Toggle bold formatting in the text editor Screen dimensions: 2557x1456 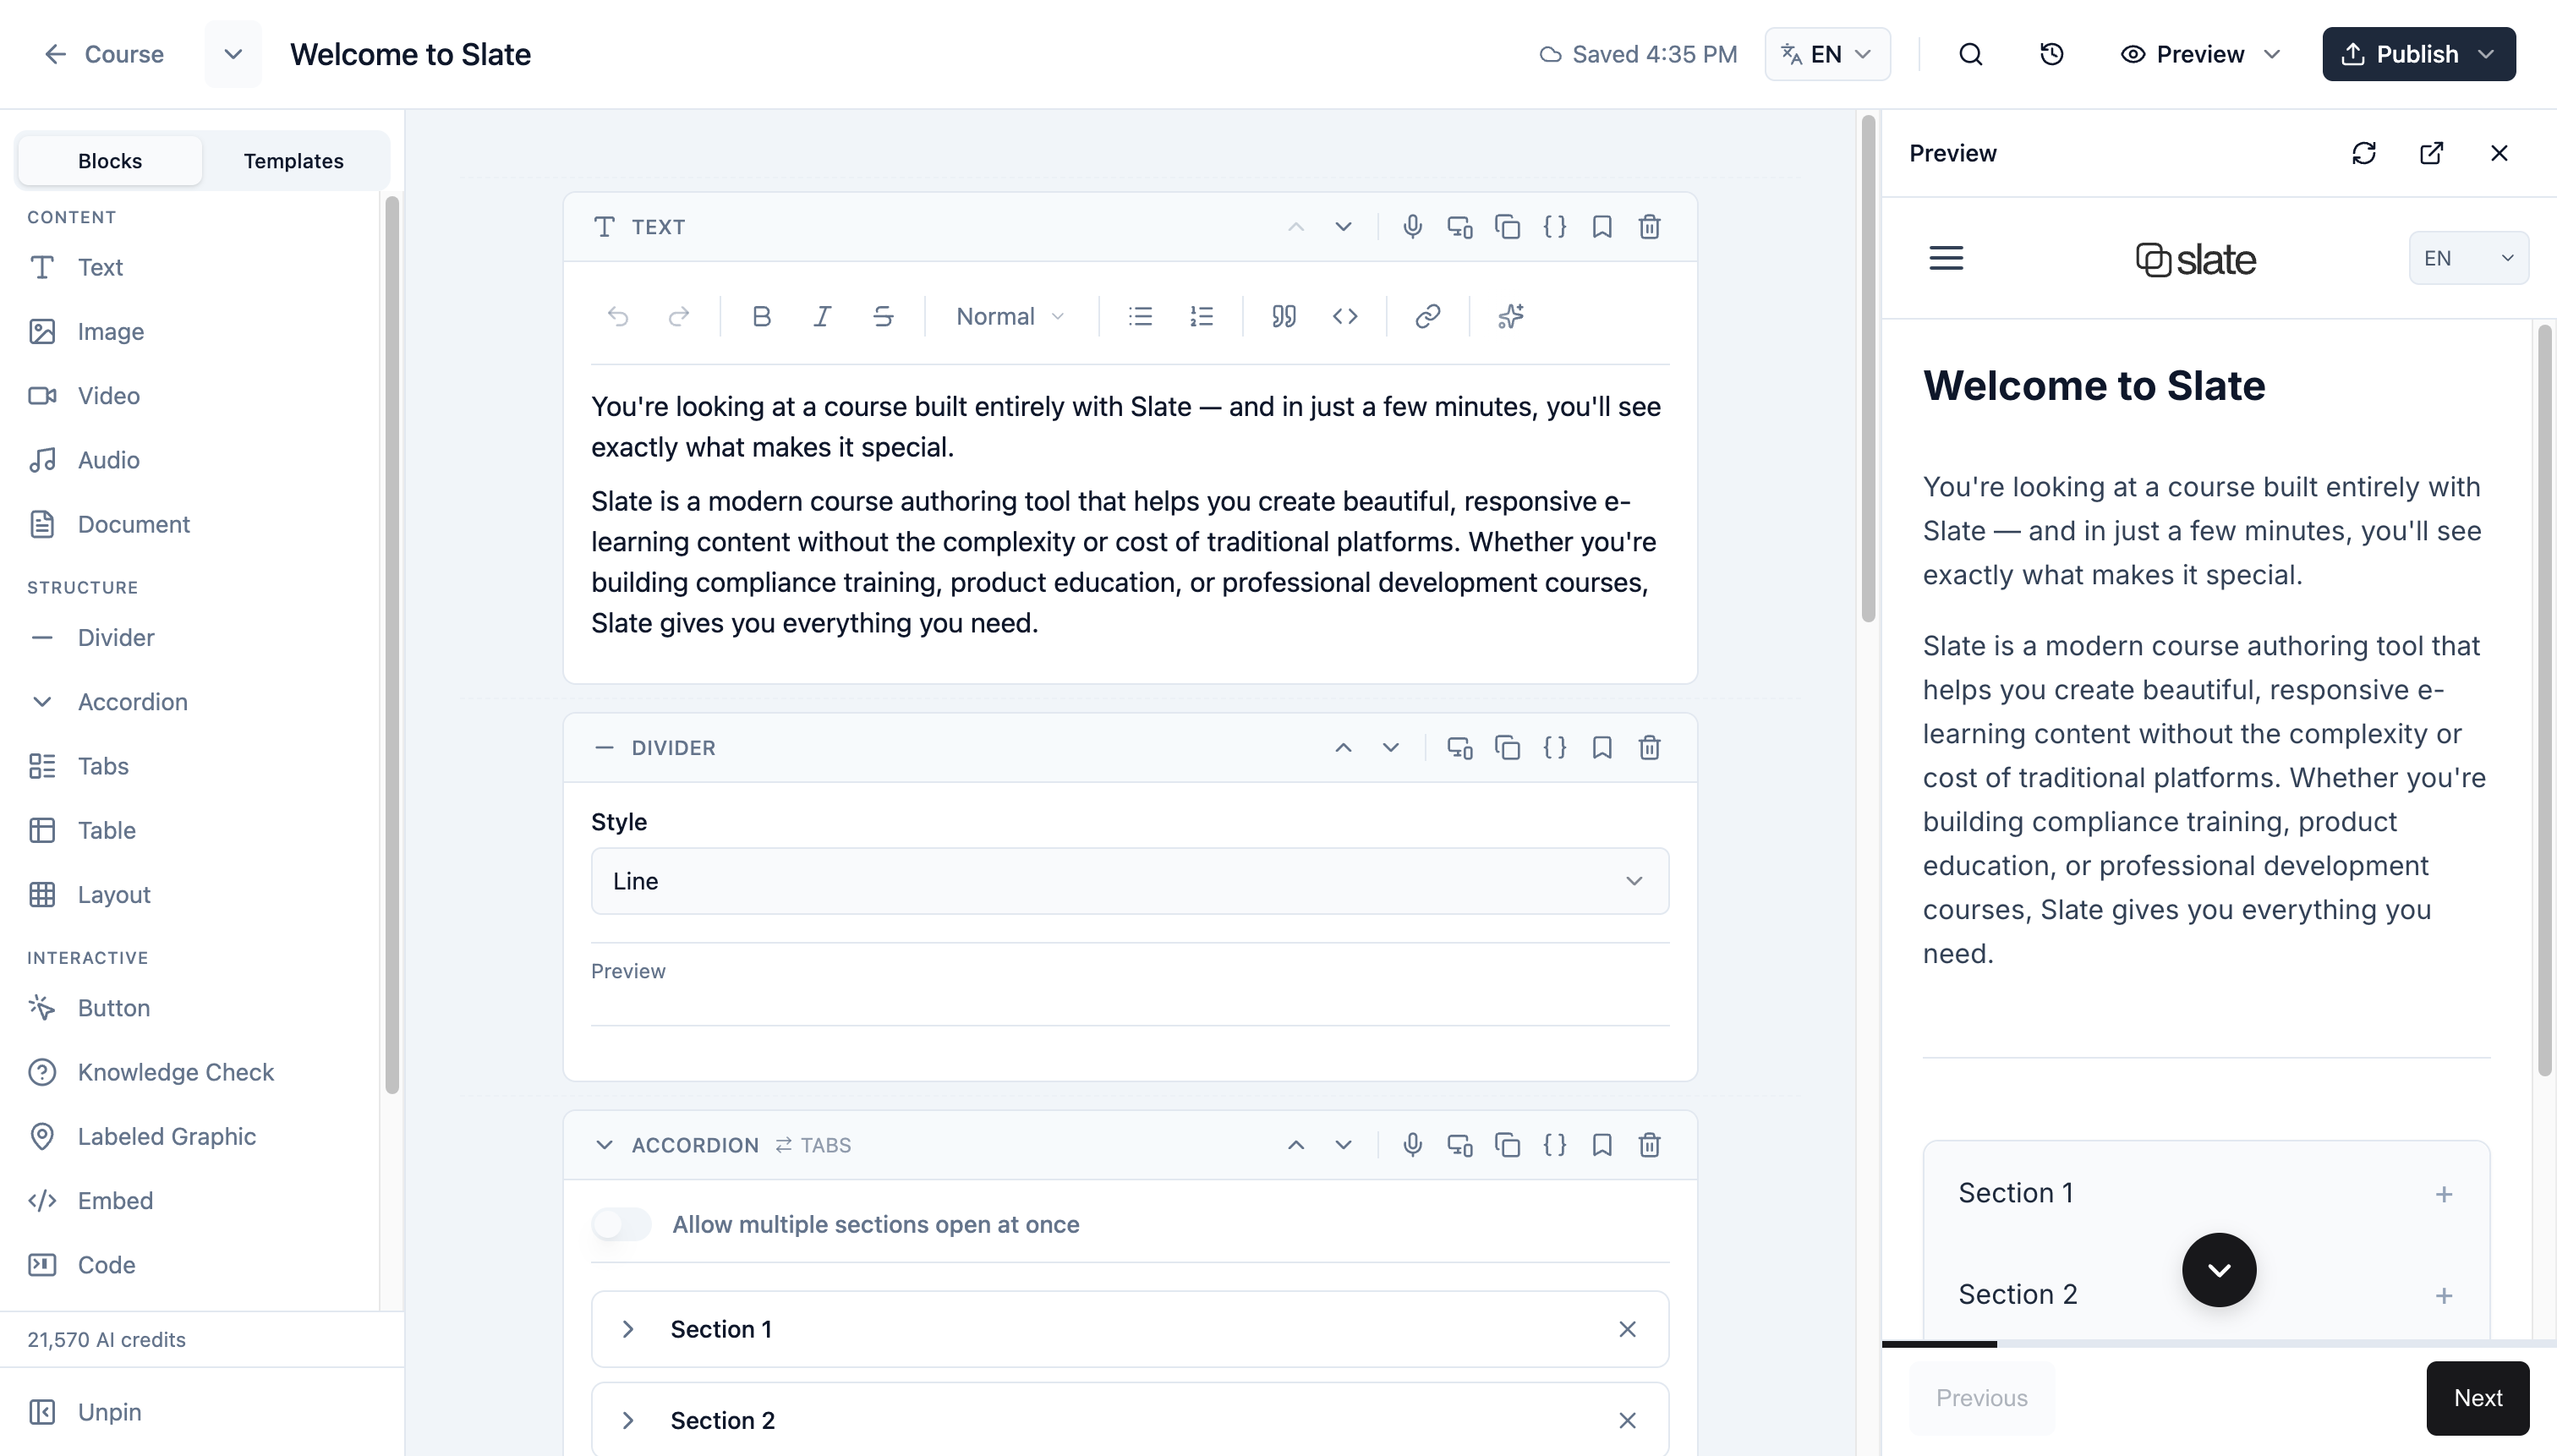point(761,316)
